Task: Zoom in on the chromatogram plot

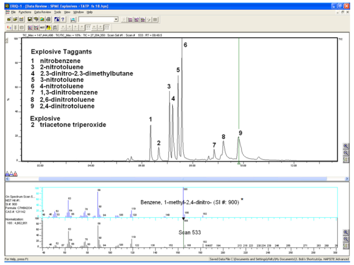Action: [346, 146]
